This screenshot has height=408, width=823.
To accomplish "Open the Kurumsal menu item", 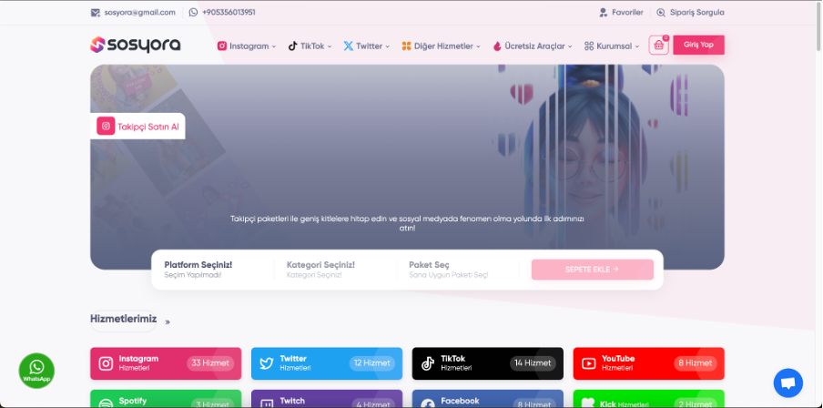I will 612,46.
